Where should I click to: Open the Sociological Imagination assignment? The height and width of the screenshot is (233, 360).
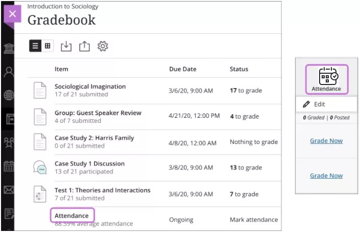coord(90,87)
